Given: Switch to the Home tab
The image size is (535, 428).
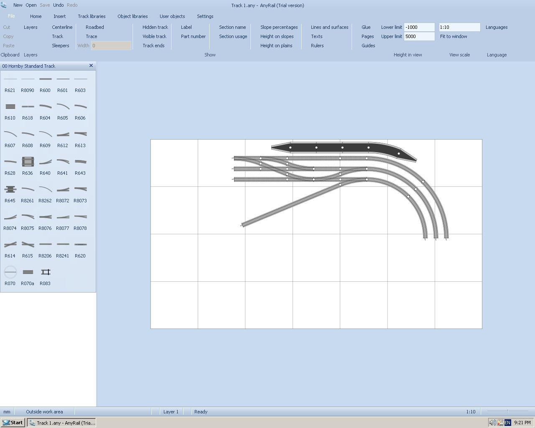Looking at the screenshot, I should [36, 16].
